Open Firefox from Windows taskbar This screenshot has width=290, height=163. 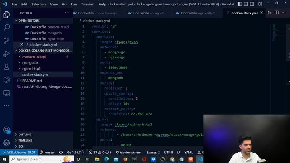click(125, 159)
